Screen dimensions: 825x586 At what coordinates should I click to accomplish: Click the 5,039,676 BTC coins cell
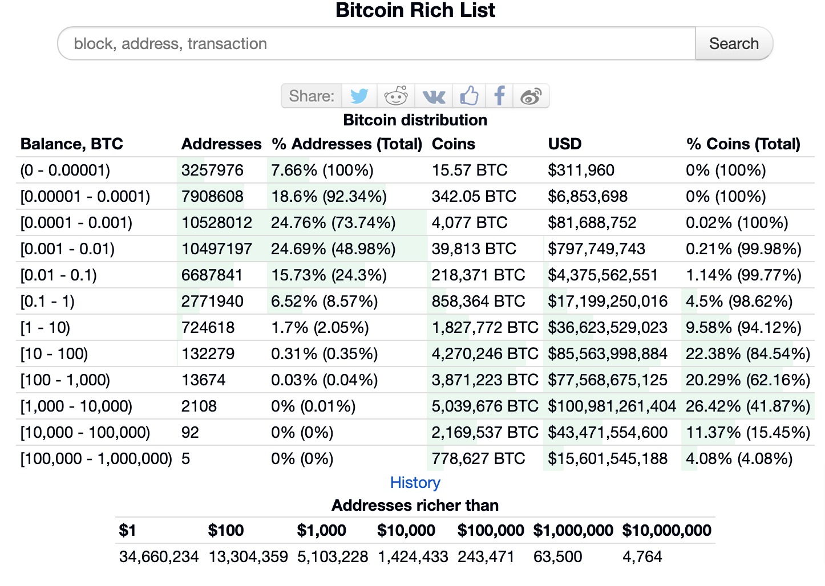pos(485,406)
